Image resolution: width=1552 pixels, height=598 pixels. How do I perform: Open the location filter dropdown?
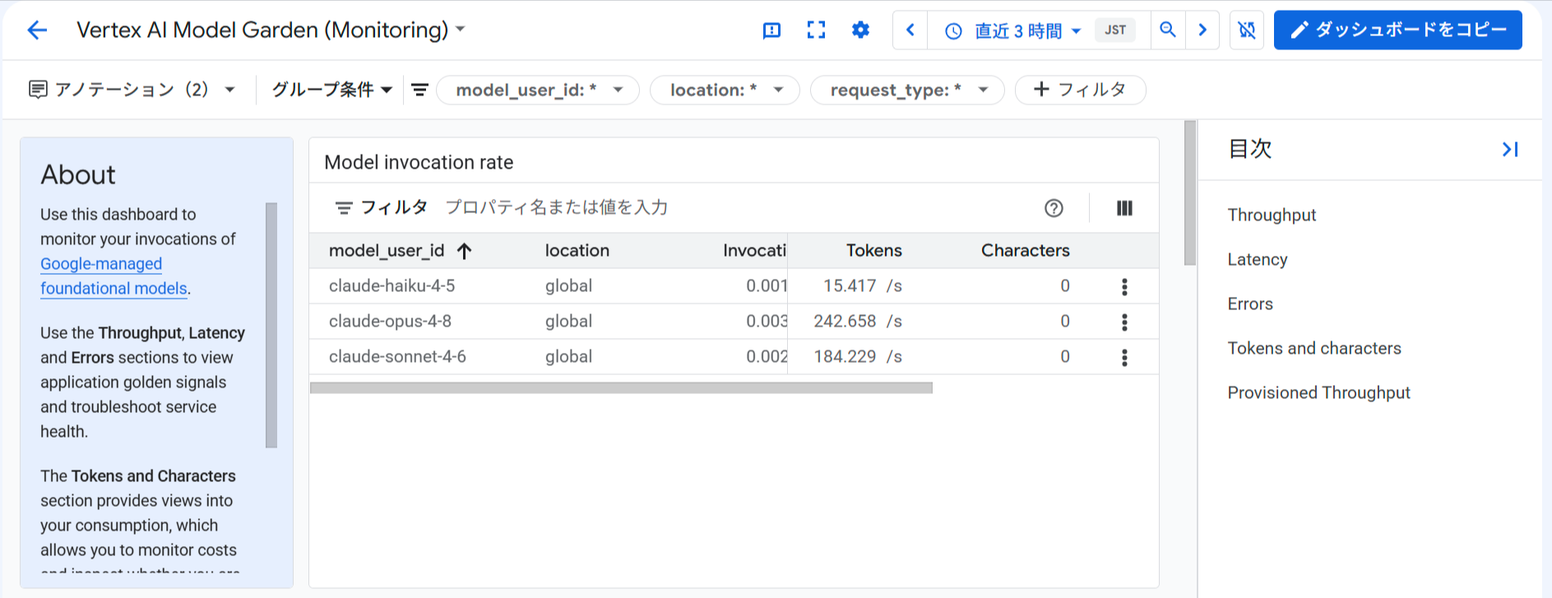(x=725, y=90)
